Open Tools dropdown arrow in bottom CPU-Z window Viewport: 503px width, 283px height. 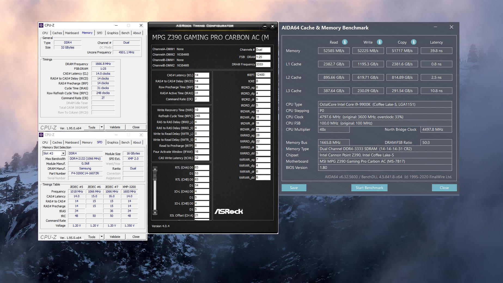(102, 237)
